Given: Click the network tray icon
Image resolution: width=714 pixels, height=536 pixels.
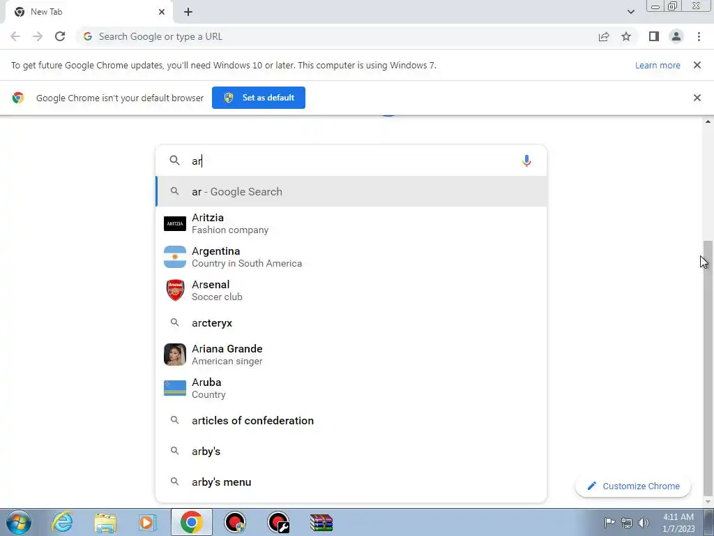Looking at the screenshot, I should pyautogui.click(x=627, y=523).
